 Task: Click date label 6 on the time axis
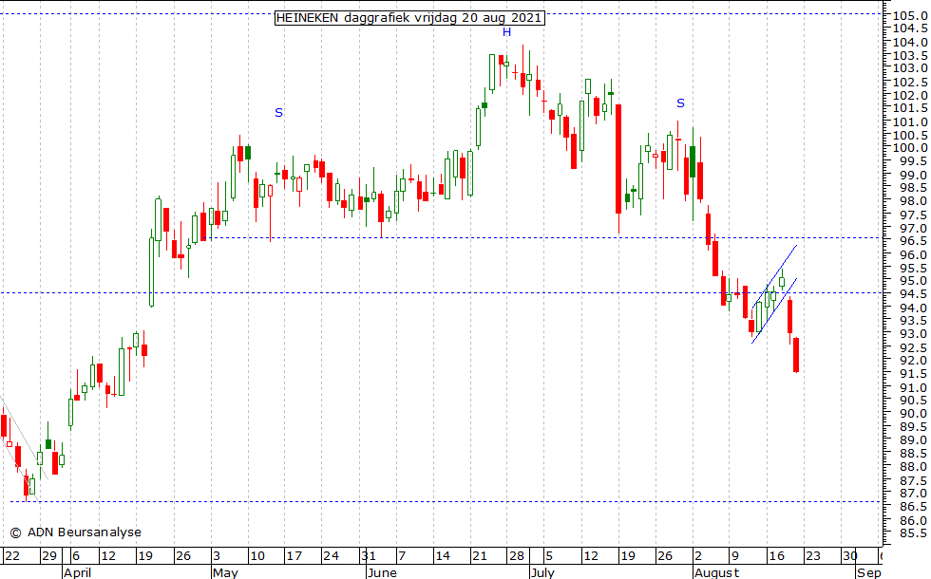point(75,556)
